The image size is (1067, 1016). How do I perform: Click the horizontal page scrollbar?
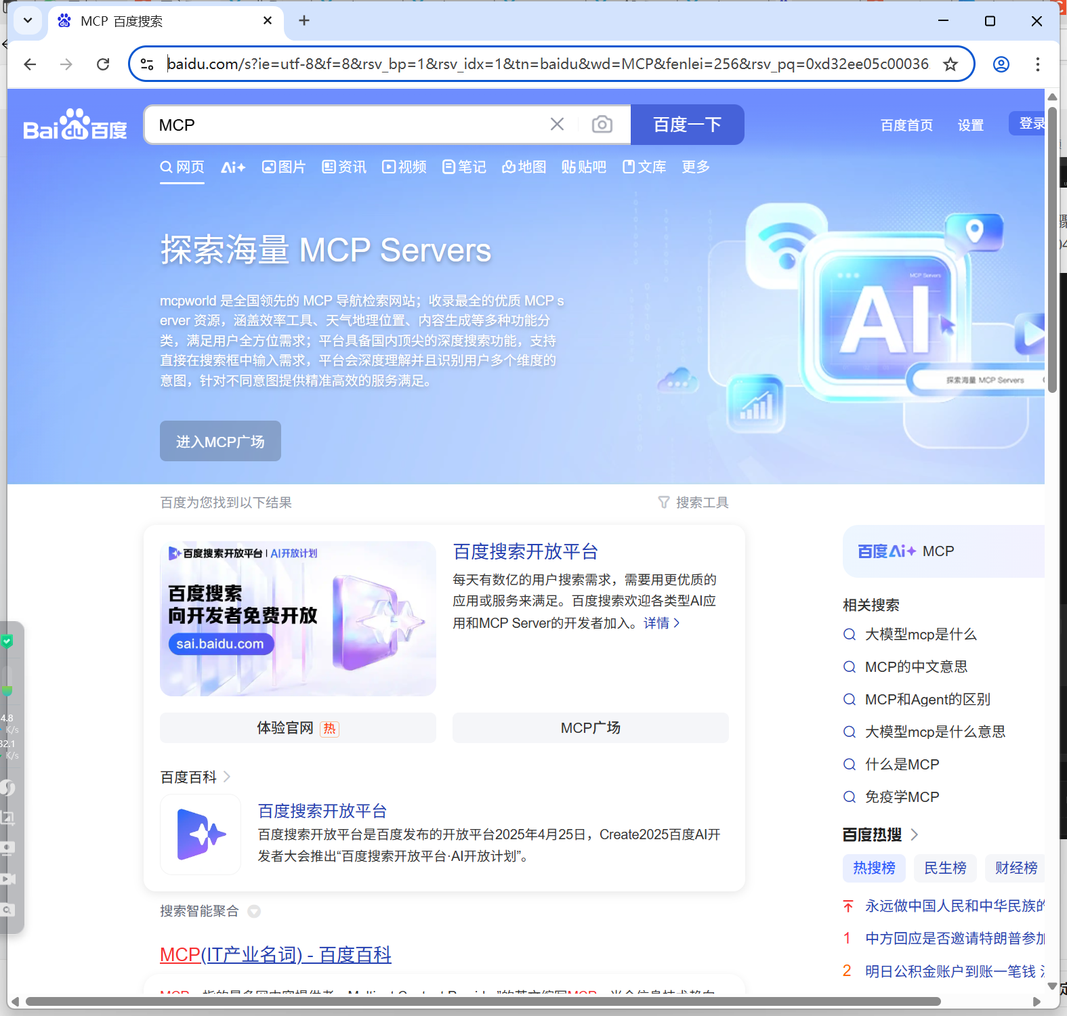pyautogui.click(x=482, y=1001)
